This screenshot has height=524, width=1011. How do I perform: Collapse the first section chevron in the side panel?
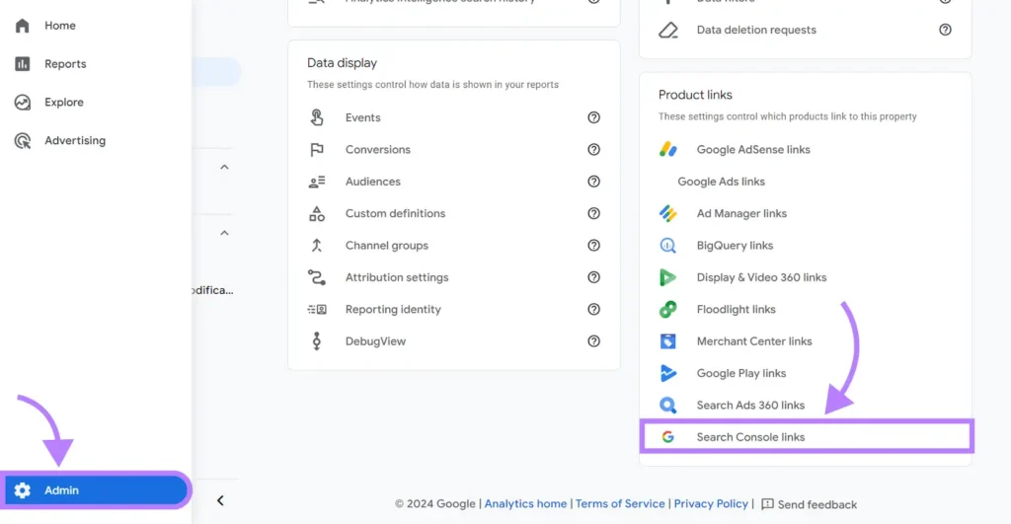pos(224,167)
